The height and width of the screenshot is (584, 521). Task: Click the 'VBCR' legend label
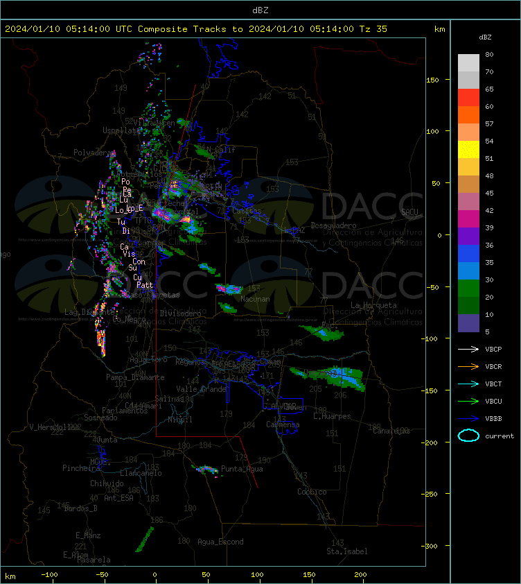pyautogui.click(x=493, y=366)
